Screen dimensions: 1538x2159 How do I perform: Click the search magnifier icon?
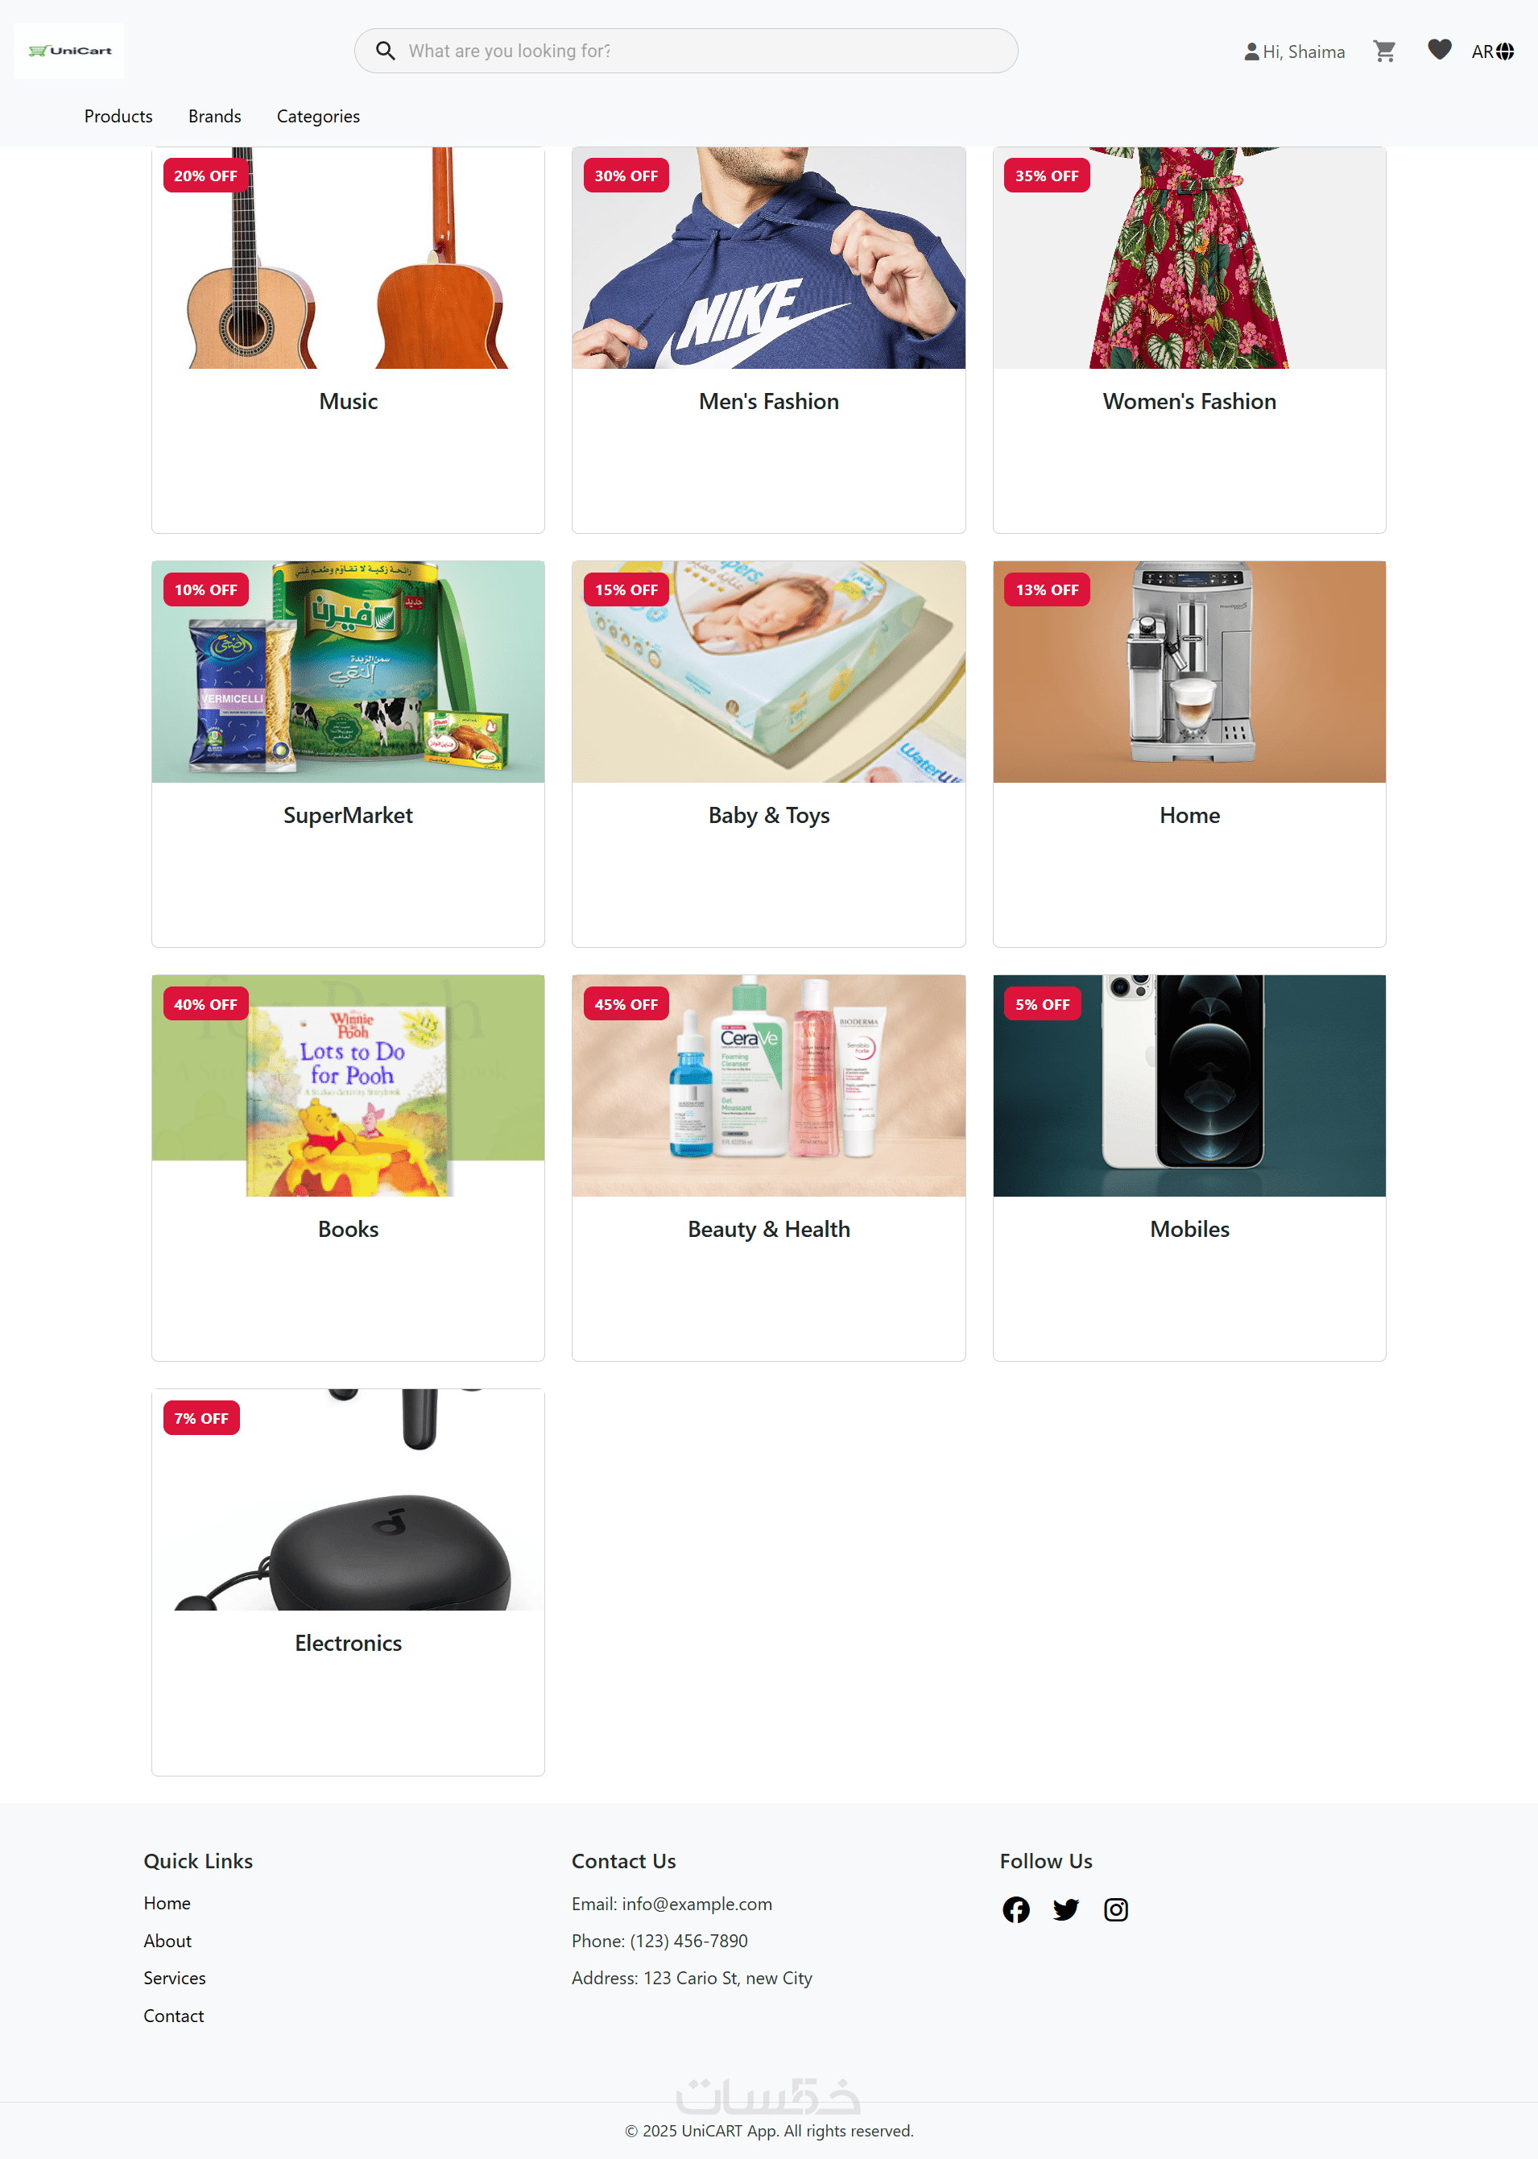[x=385, y=50]
